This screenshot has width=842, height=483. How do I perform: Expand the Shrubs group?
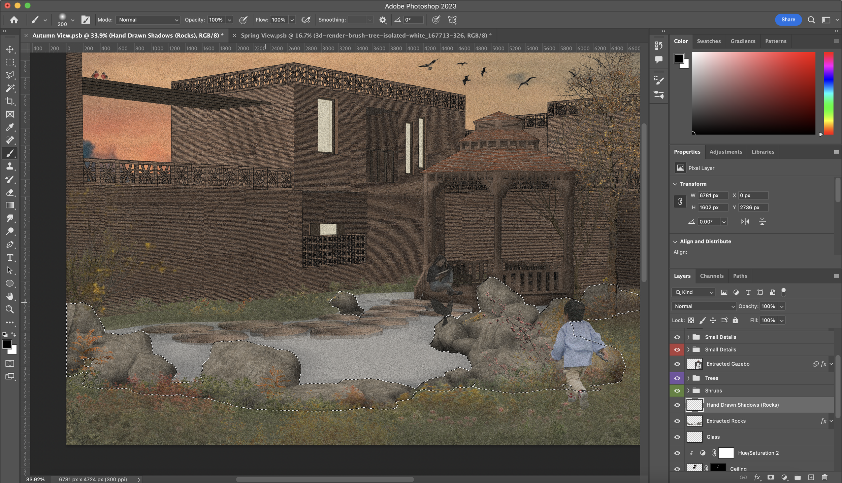[688, 391]
